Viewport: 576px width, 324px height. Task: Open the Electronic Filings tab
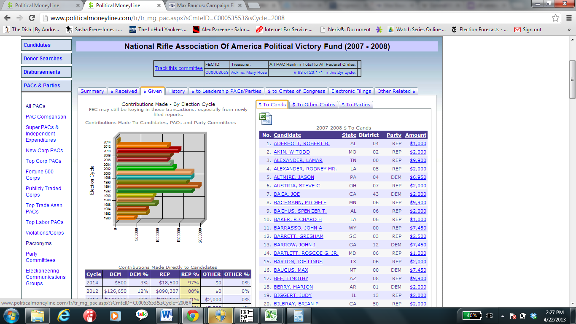pos(351,91)
